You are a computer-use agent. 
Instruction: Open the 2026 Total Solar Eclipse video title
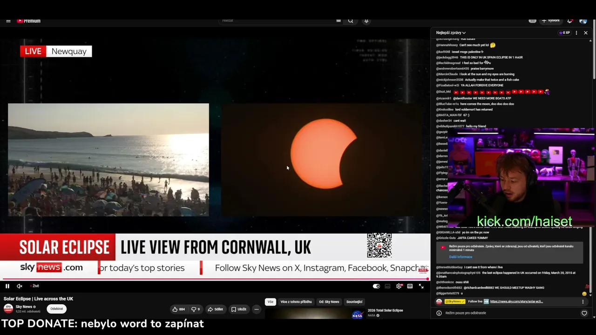point(385,310)
